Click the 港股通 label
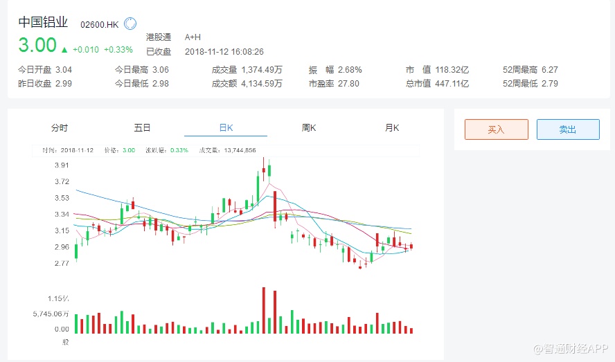 159,37
